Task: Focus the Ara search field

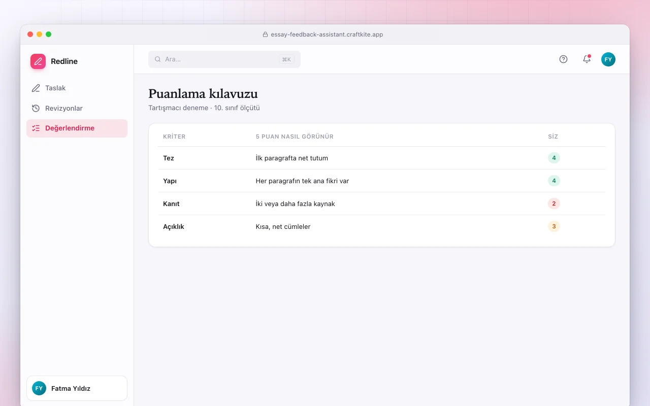Action: 224,59
